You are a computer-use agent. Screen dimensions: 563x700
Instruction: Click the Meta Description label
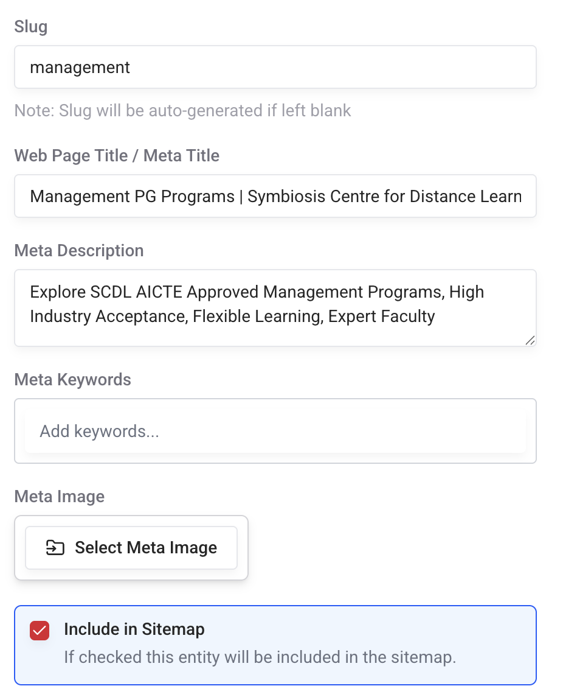[x=79, y=251]
